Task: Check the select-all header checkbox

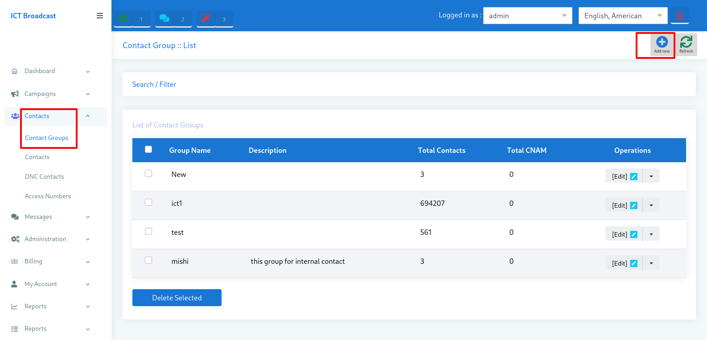Action: [148, 149]
